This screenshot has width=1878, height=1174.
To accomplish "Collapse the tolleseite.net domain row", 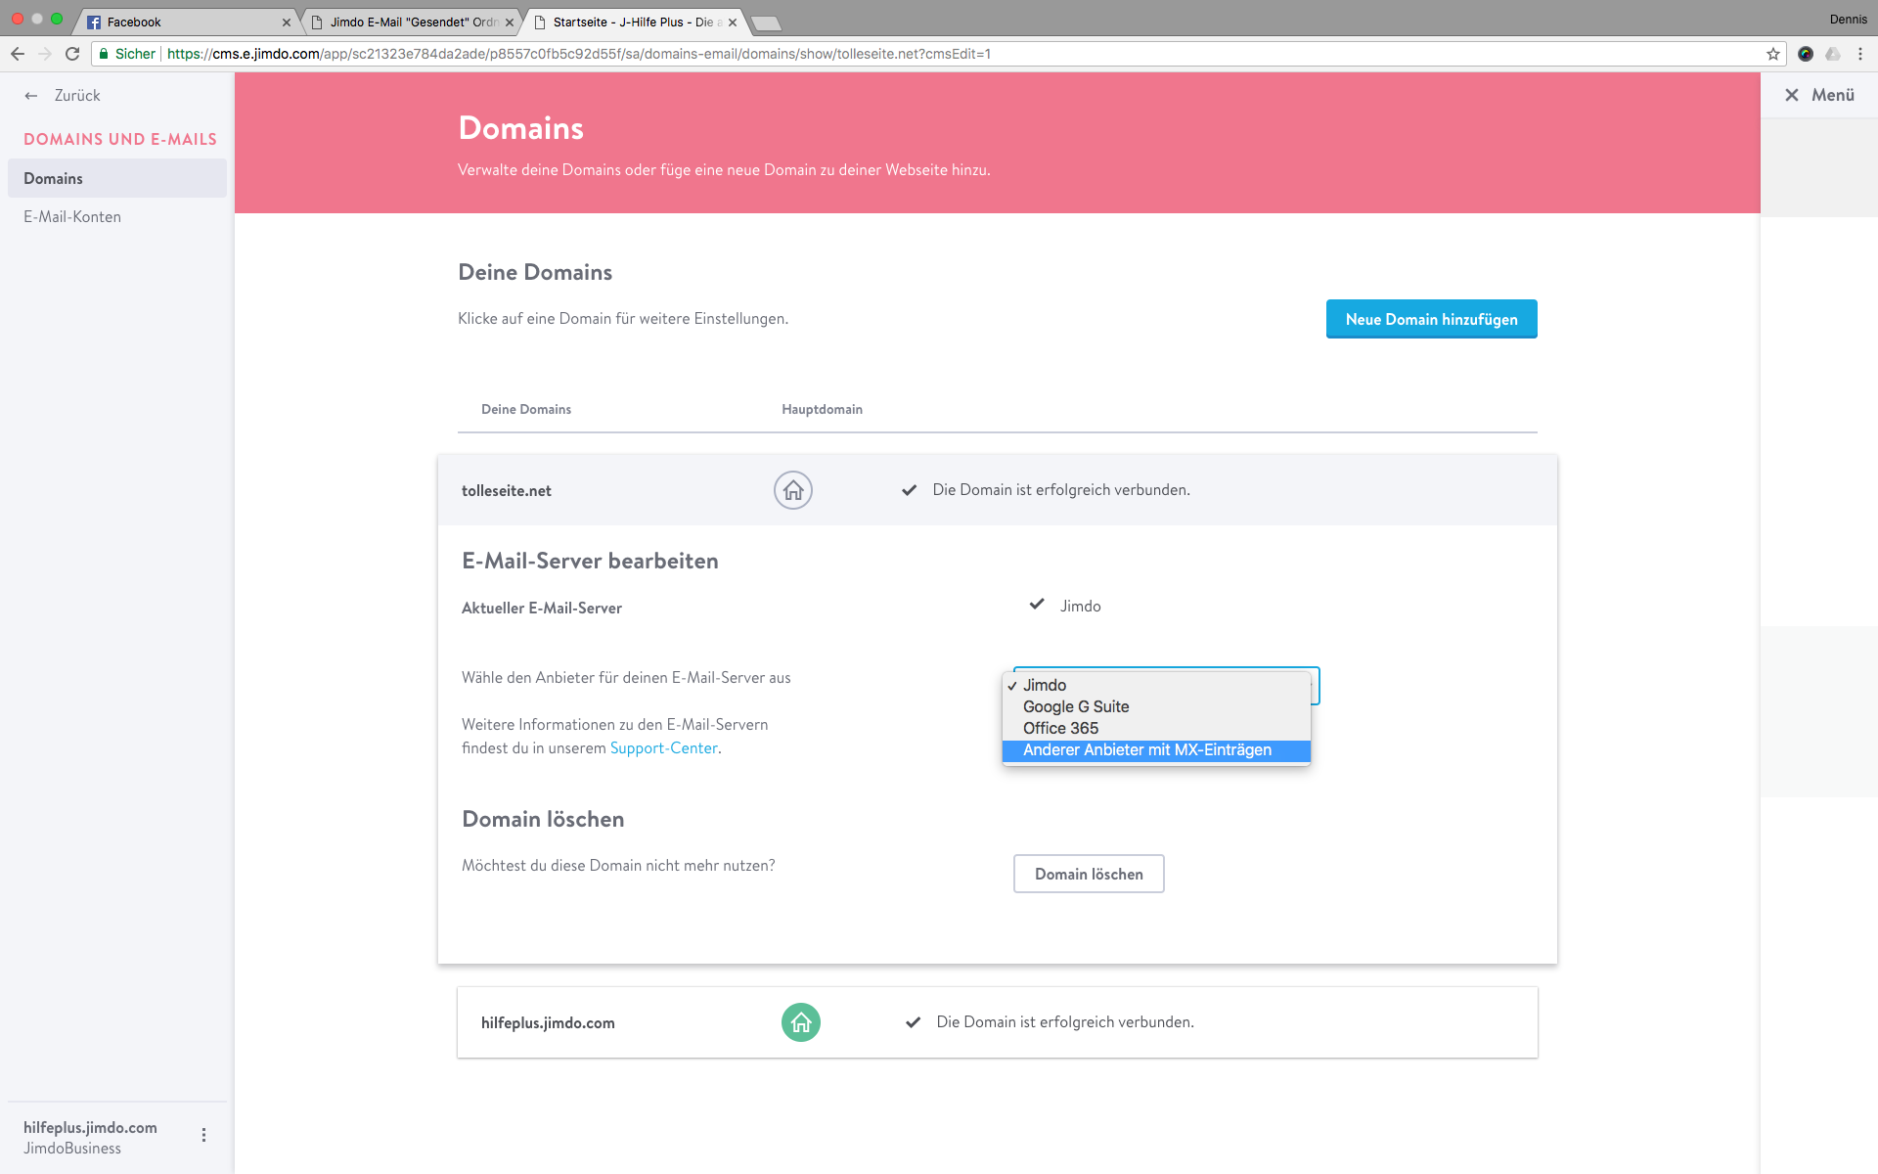I will tap(998, 490).
